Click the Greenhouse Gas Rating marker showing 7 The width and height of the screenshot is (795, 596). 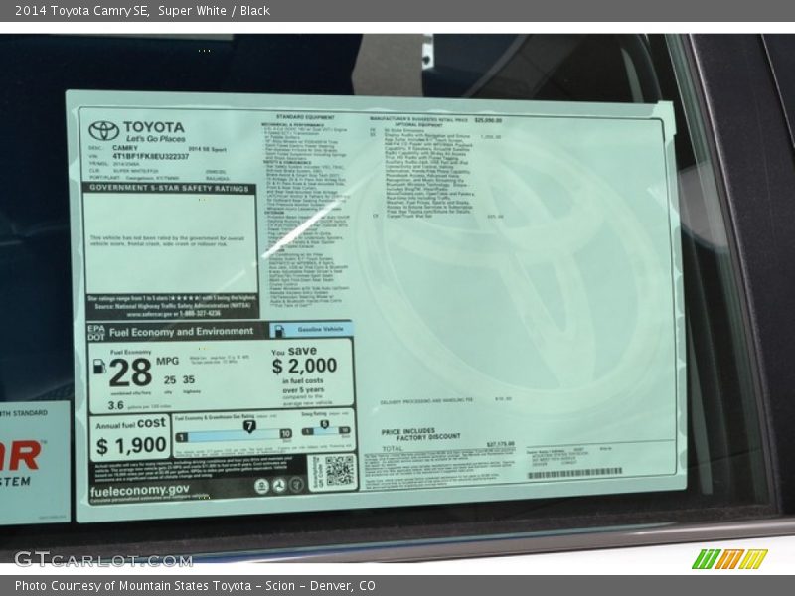click(x=249, y=426)
